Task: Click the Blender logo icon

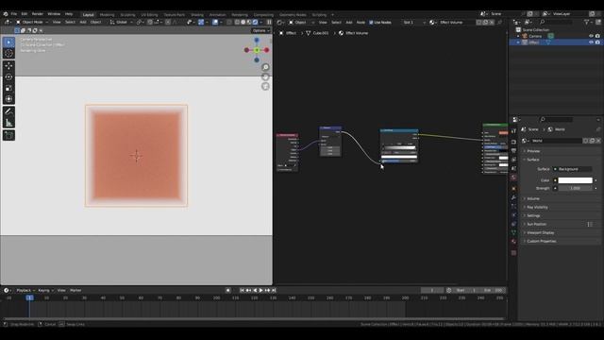Action: [x=6, y=14]
